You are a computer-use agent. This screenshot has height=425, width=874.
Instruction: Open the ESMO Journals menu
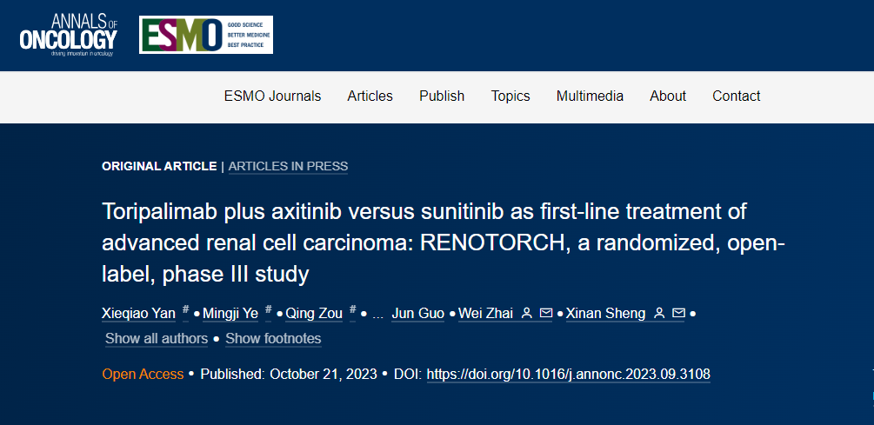tap(272, 96)
